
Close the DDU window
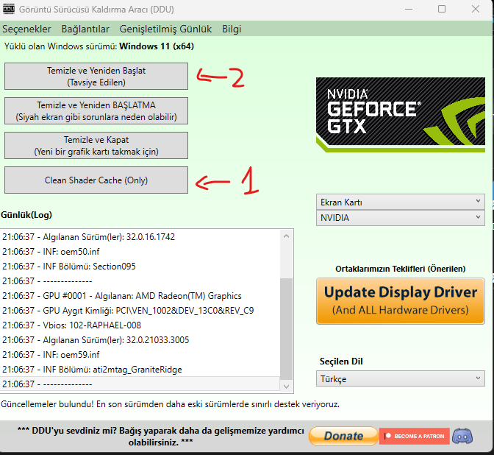tap(476, 9)
